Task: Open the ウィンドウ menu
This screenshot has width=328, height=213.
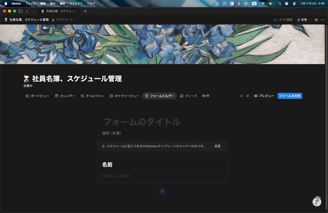Action: [x=76, y=3]
